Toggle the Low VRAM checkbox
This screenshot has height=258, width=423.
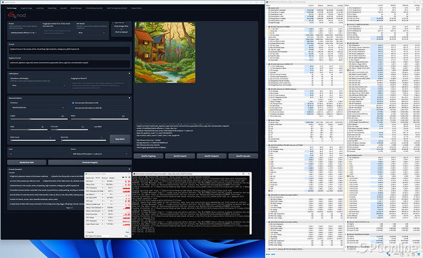[x=97, y=127]
